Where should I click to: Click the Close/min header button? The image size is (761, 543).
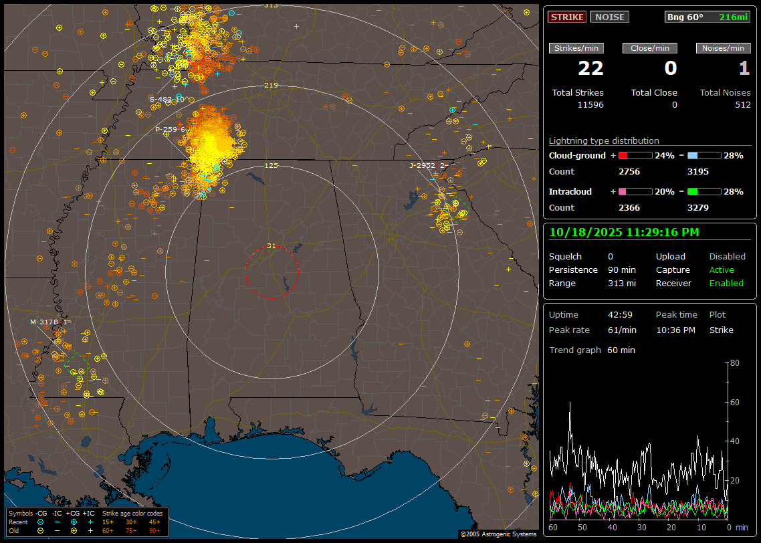[649, 48]
